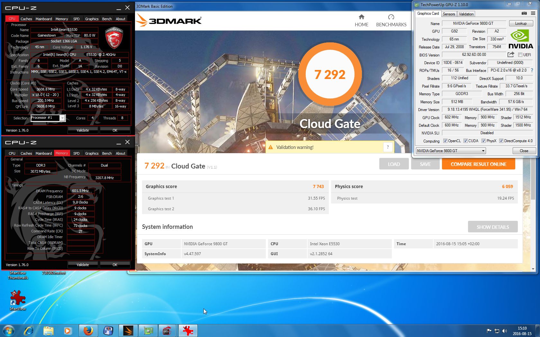This screenshot has width=540, height=337.
Task: Click Bus Interface question mark icon
Action: (x=532, y=70)
